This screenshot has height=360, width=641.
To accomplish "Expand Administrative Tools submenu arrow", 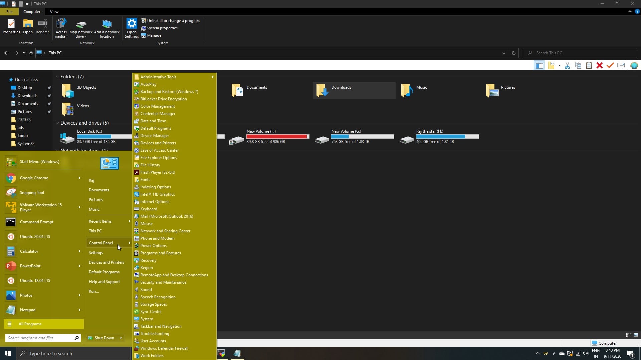I will (213, 77).
